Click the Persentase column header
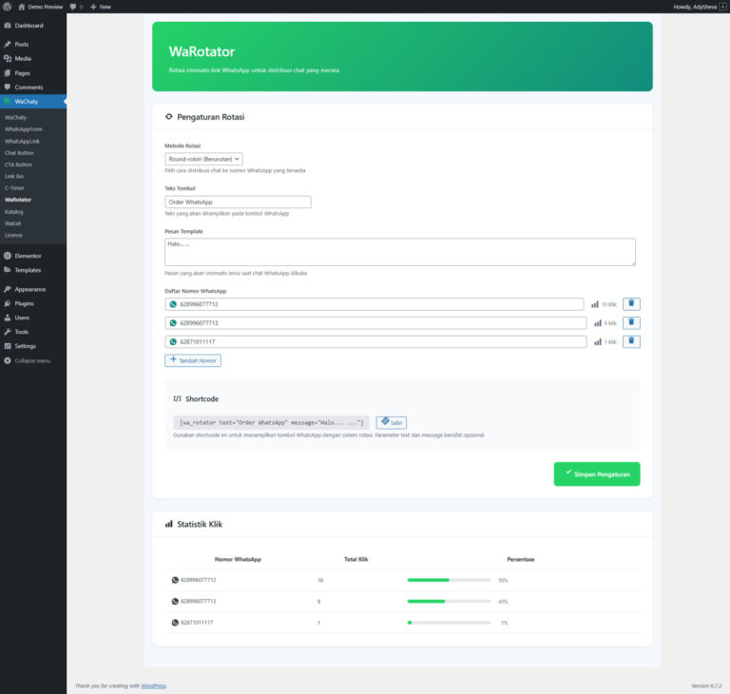Screen dimensions: 730x694 pyautogui.click(x=521, y=559)
